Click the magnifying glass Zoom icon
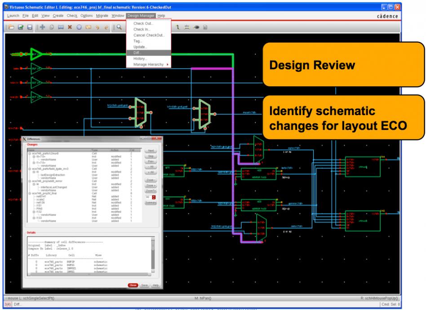The width and height of the screenshot is (426, 310). pyautogui.click(x=119, y=27)
